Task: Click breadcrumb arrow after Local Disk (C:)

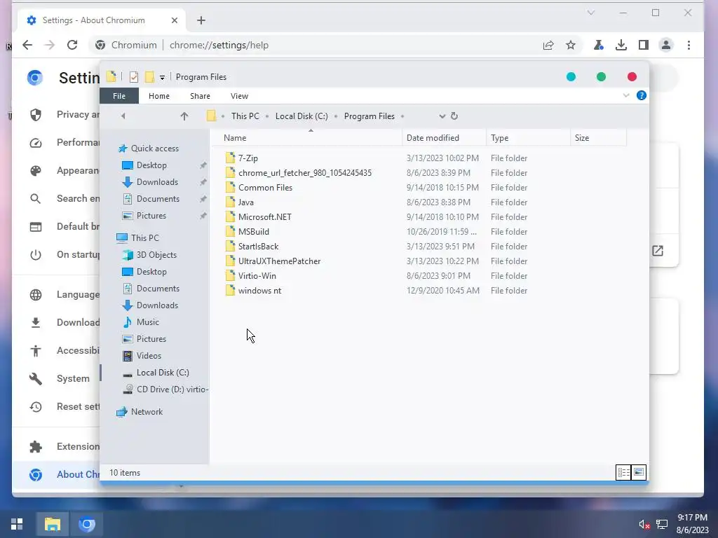Action: pos(336,116)
